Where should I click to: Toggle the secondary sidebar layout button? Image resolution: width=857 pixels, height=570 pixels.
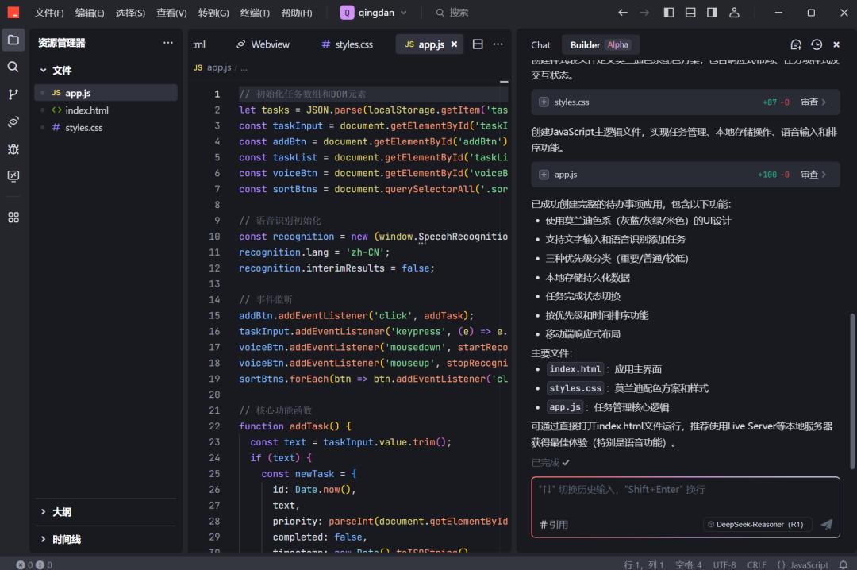point(712,13)
